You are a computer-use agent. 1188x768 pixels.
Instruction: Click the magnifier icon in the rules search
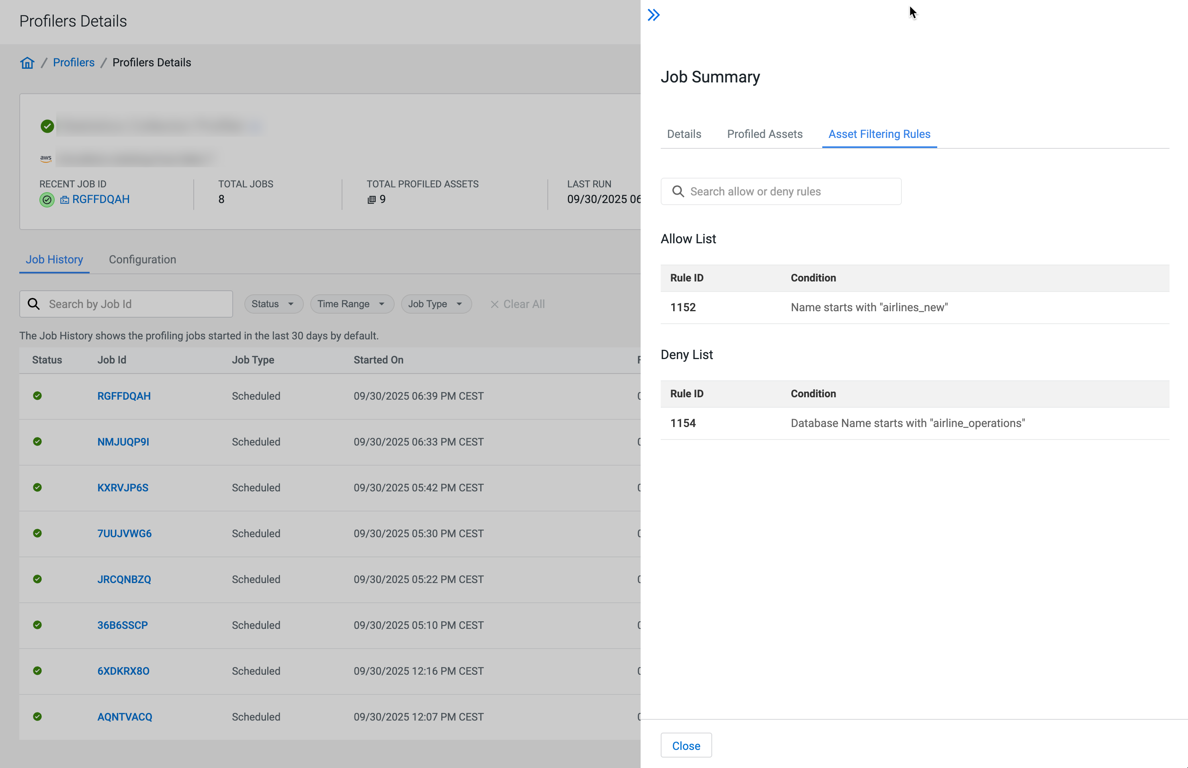tap(678, 191)
